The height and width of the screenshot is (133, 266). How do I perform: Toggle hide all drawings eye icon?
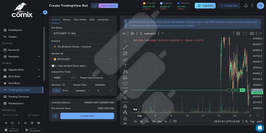coord(125,124)
